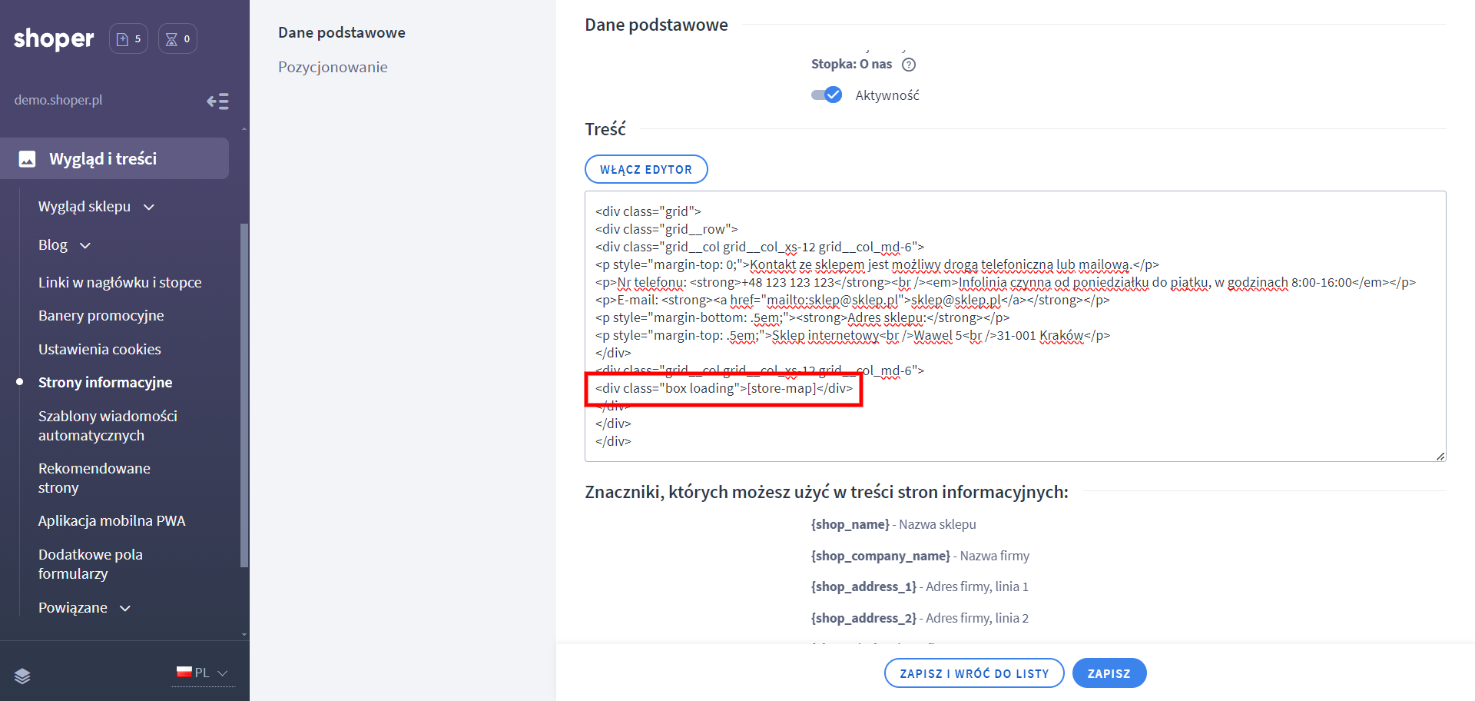Viewport: 1475px width, 701px height.
Task: Click inside the HTML content textarea
Action: [1076, 415]
